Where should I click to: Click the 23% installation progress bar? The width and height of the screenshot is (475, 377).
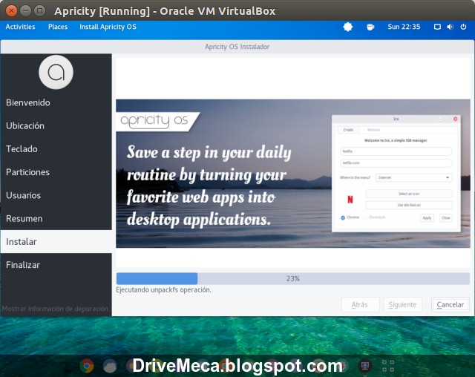(x=293, y=278)
